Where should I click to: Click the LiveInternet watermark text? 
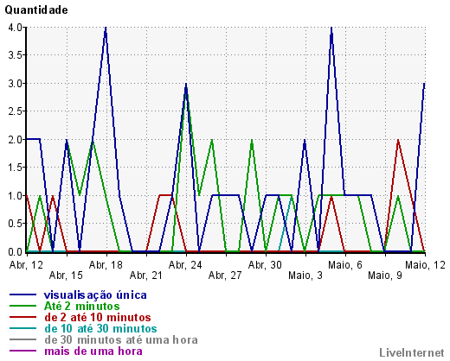pyautogui.click(x=412, y=352)
